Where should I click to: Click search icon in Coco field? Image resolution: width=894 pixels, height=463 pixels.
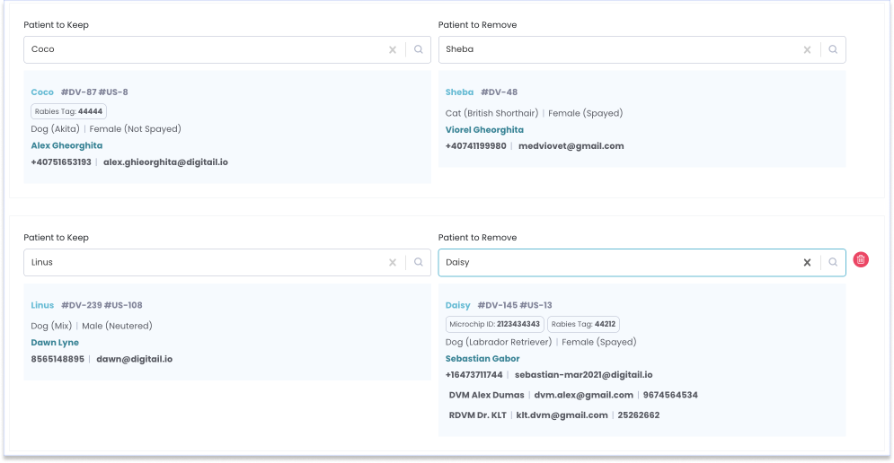click(419, 49)
